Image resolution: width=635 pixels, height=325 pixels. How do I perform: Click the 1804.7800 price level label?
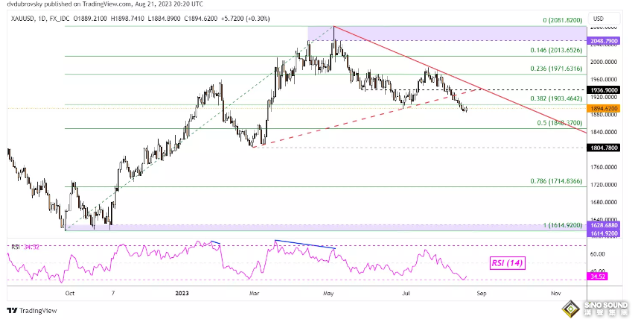pos(604,148)
